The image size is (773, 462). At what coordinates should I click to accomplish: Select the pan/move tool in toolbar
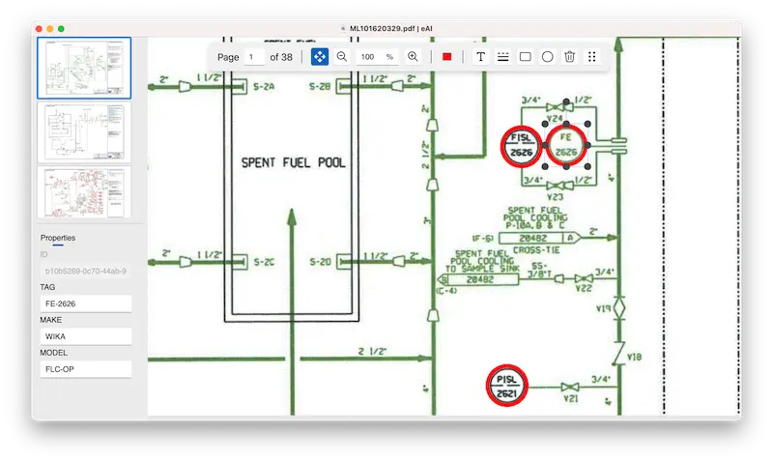320,57
